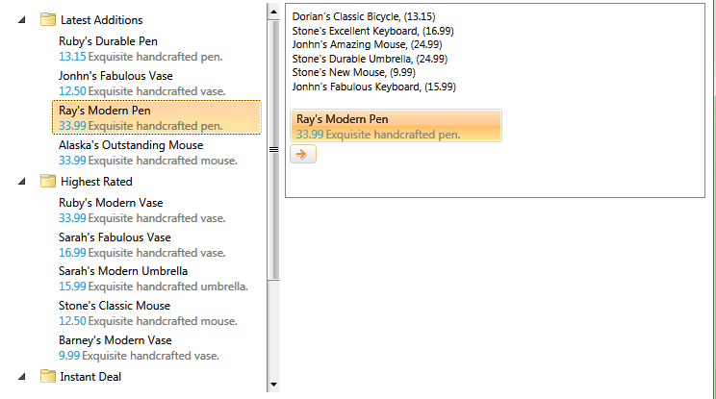Click Dorian's Classic Bicycle, (13.15) entry
Viewport: 716px width, 399px height.
tap(364, 16)
